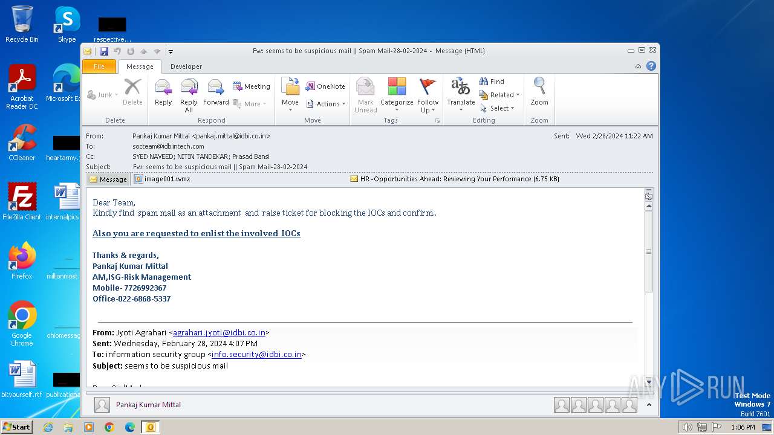Open the HR-Opportunities Ahead attached message
Screen dimensions: 774x435
coord(455,179)
